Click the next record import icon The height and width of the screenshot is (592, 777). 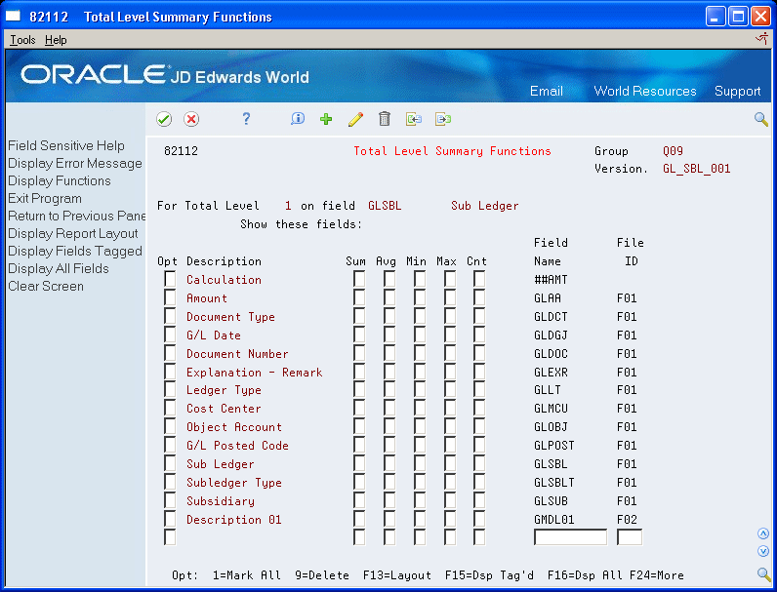443,119
